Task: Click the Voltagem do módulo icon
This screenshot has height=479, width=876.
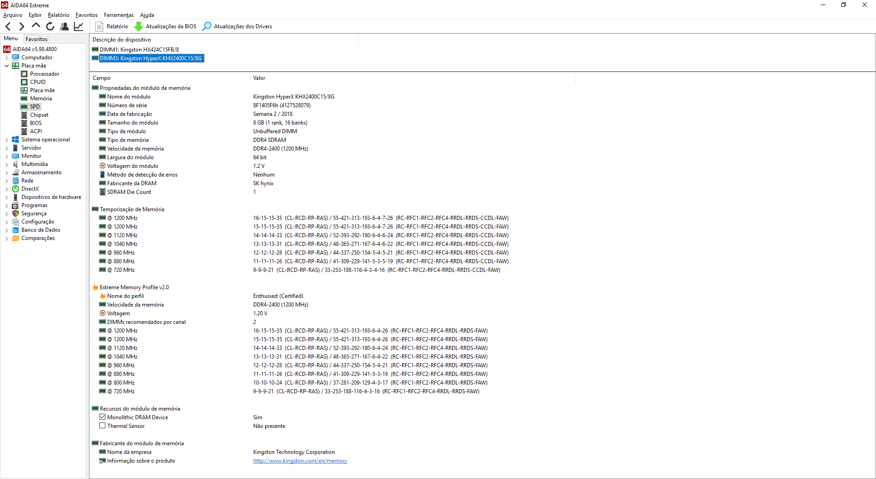Action: tap(103, 166)
